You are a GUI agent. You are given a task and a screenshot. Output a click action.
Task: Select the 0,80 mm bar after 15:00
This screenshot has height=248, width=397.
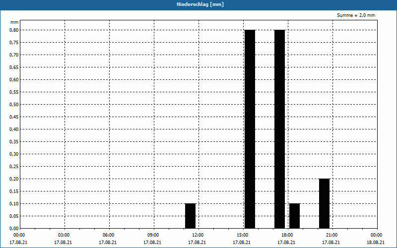250,129
